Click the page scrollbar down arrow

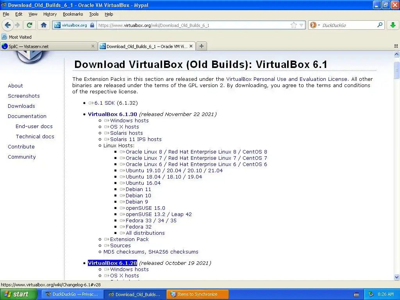(396, 277)
